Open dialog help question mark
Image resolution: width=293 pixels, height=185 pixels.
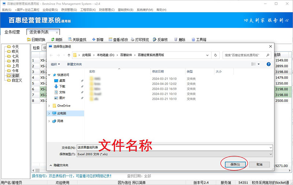(268, 64)
